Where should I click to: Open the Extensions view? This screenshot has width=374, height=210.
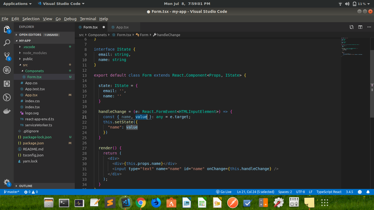(x=7, y=83)
